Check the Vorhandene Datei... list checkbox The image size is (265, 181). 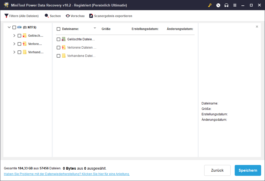58,56
